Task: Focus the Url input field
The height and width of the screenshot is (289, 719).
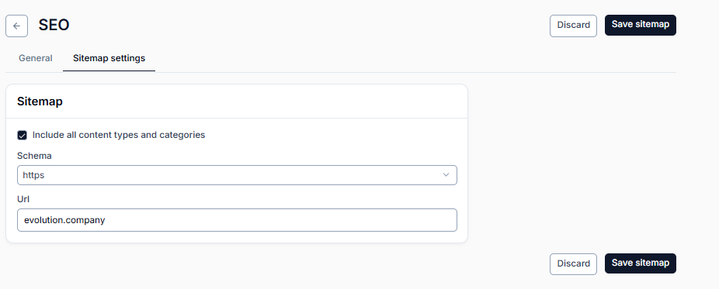Action: pos(237,220)
